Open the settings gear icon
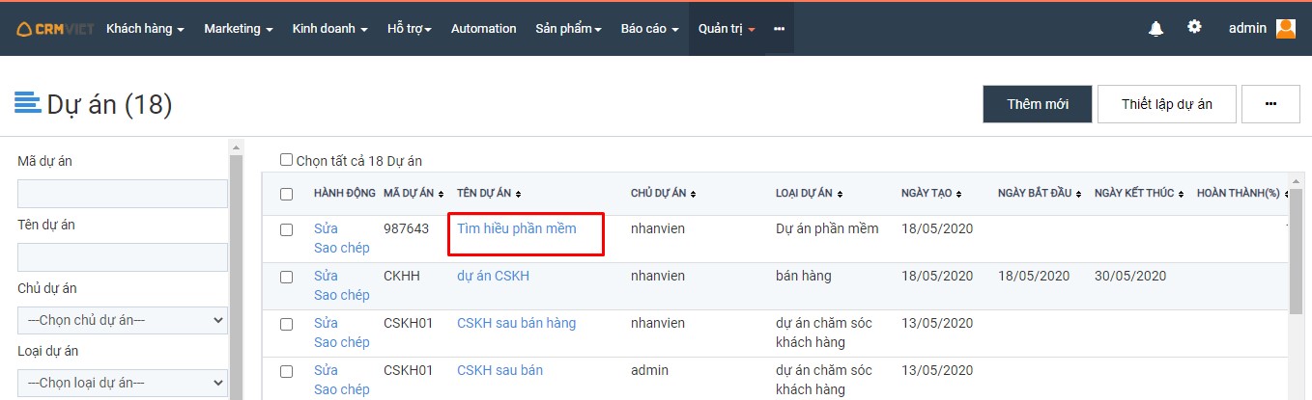The height and width of the screenshot is (400, 1312). click(1195, 27)
